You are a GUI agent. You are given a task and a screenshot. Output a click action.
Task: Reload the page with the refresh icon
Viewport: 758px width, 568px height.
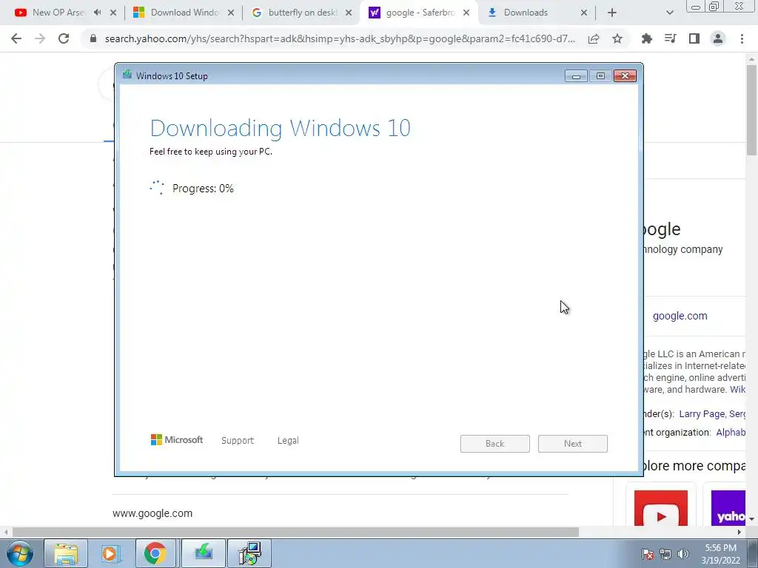[64, 38]
